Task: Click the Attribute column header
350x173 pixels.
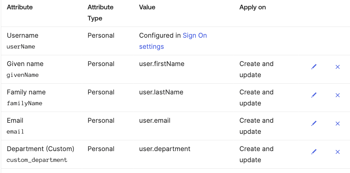Action: 20,7
